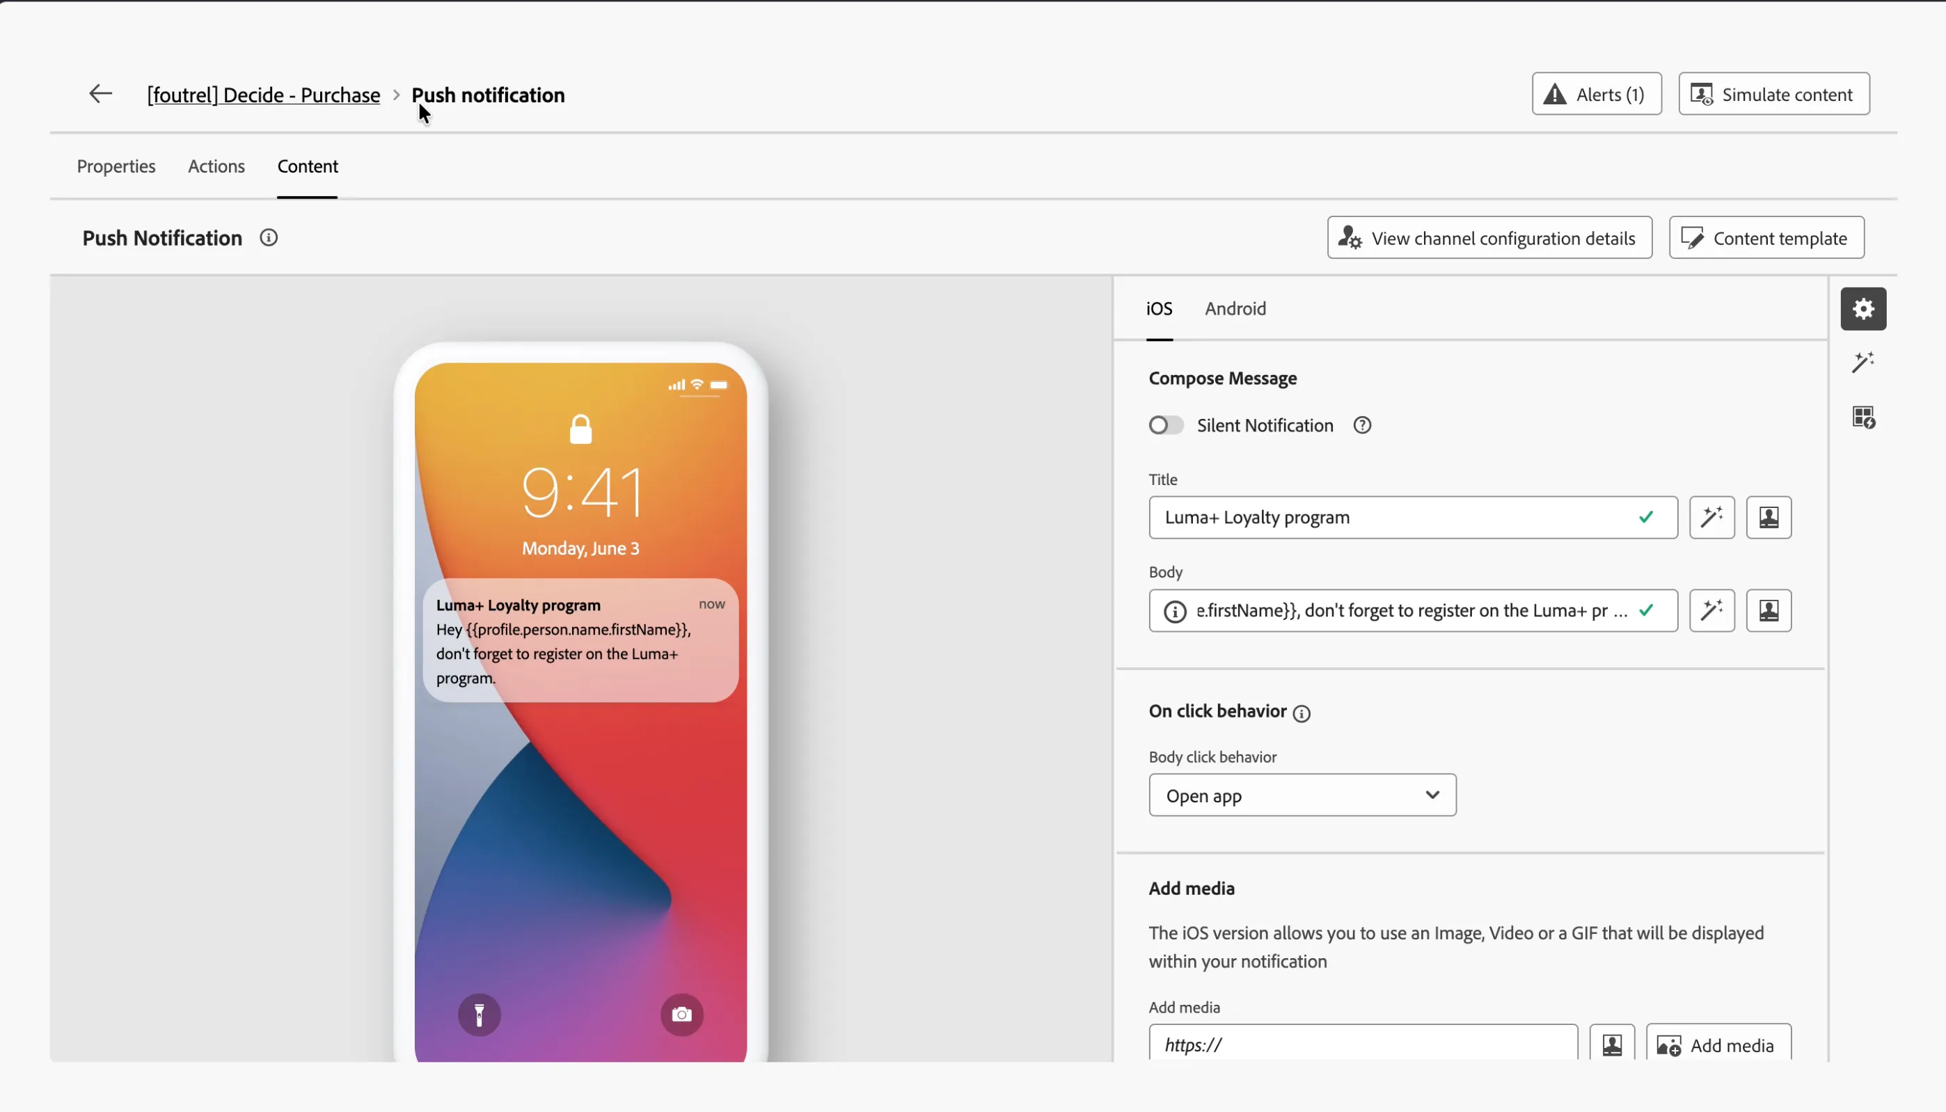Open the Alerts (1) button
Screen dimensions: 1946x1112
(x=1596, y=94)
